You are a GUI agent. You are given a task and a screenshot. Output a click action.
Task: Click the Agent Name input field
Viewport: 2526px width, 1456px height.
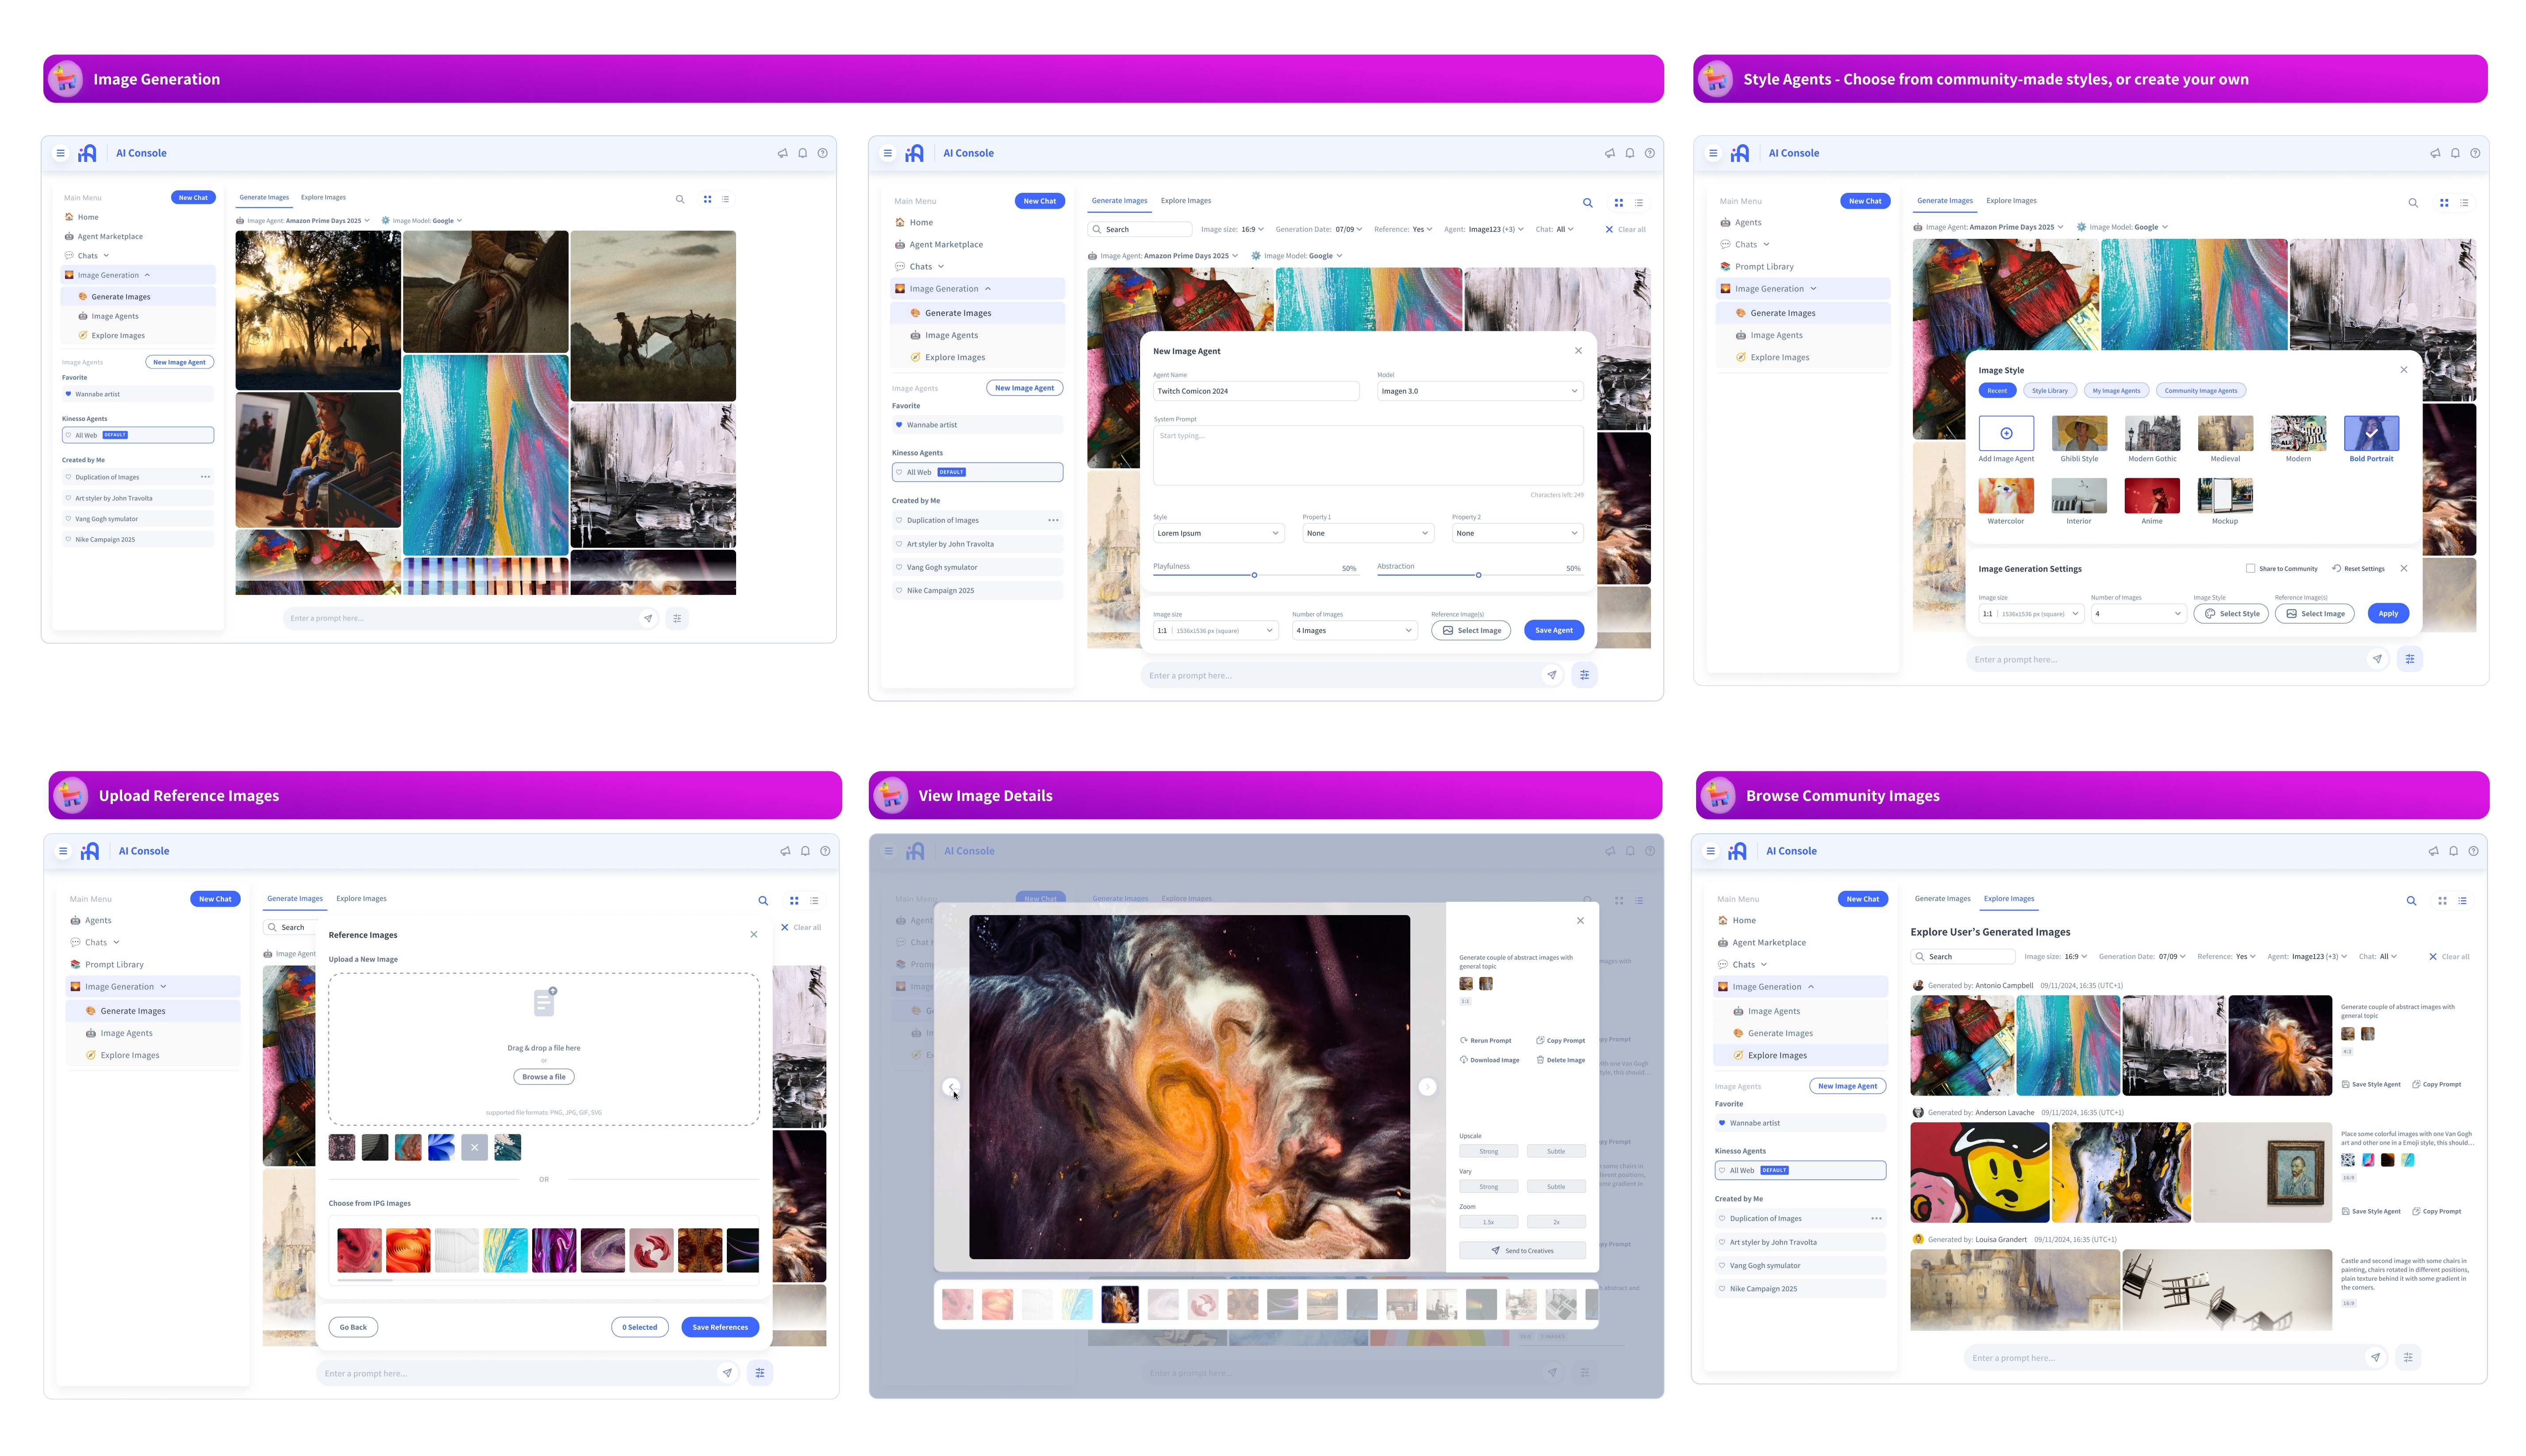[x=1256, y=391]
